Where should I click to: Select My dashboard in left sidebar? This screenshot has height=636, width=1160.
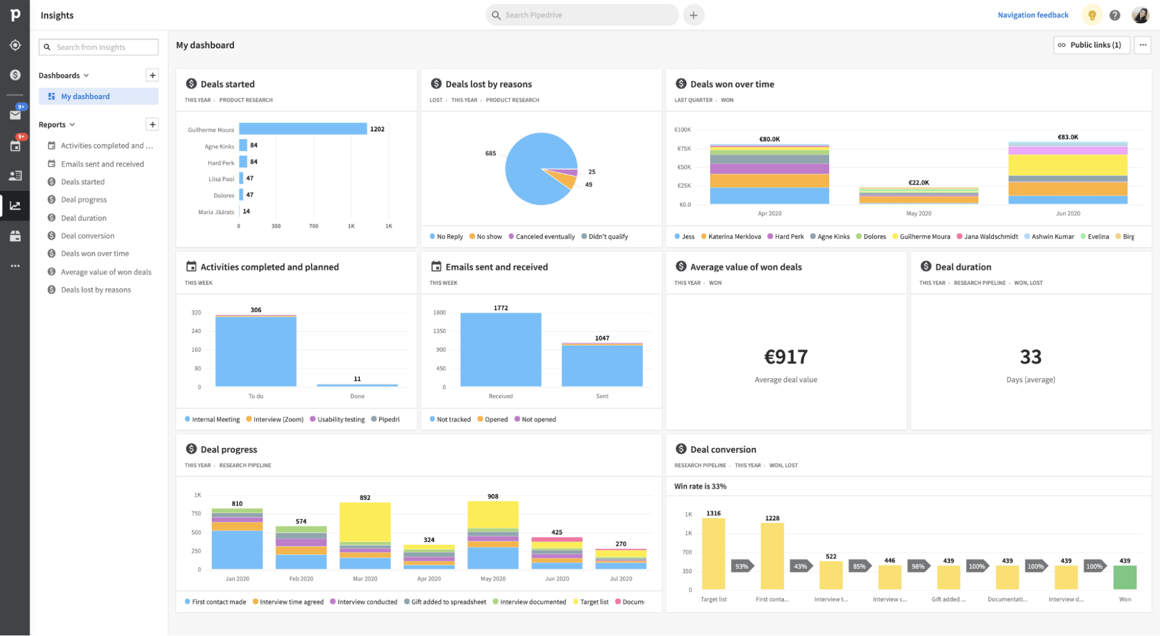point(85,96)
